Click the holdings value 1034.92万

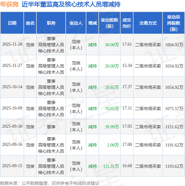[174, 66]
